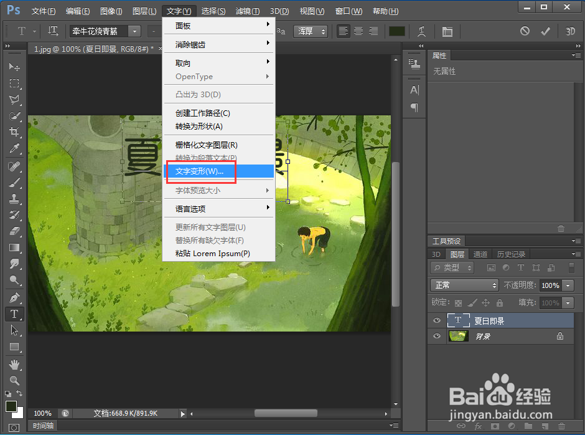Select the Brush tool
The image size is (585, 435).
click(x=14, y=183)
